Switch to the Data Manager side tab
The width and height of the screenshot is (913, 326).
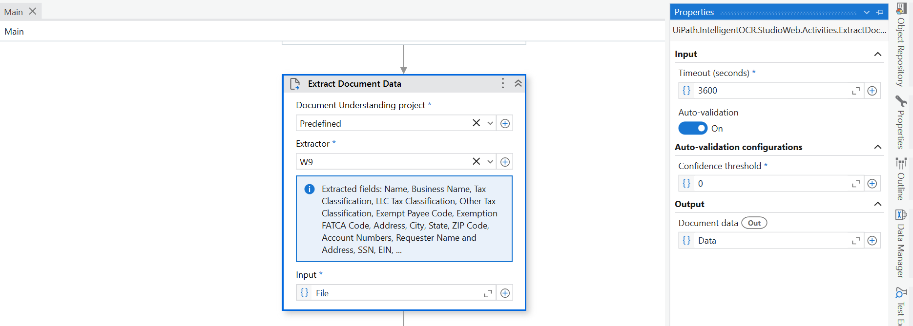901,244
